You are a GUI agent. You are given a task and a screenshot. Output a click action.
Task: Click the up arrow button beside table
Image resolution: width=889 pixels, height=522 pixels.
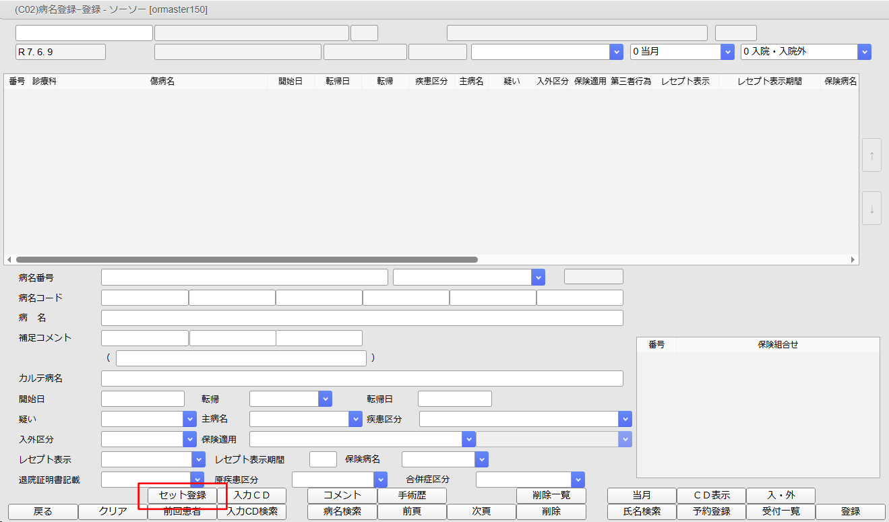[871, 156]
